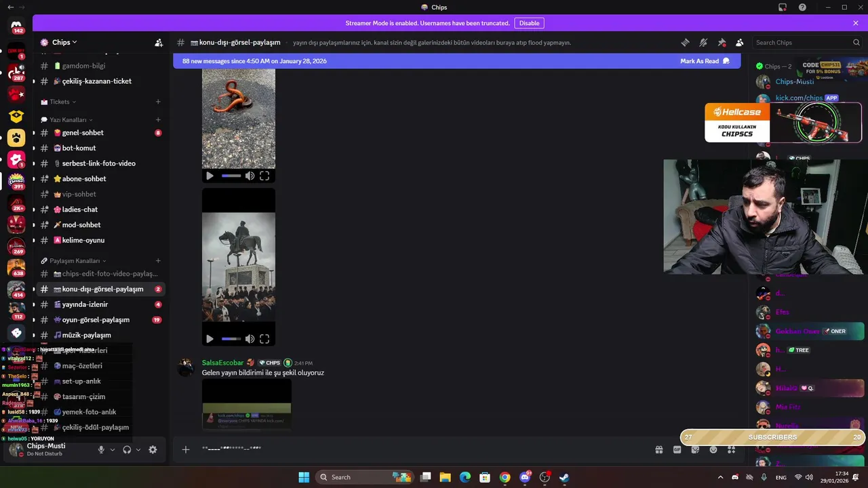This screenshot has height=488, width=868.
Task: Toggle mute on the statue video
Action: coord(250,339)
